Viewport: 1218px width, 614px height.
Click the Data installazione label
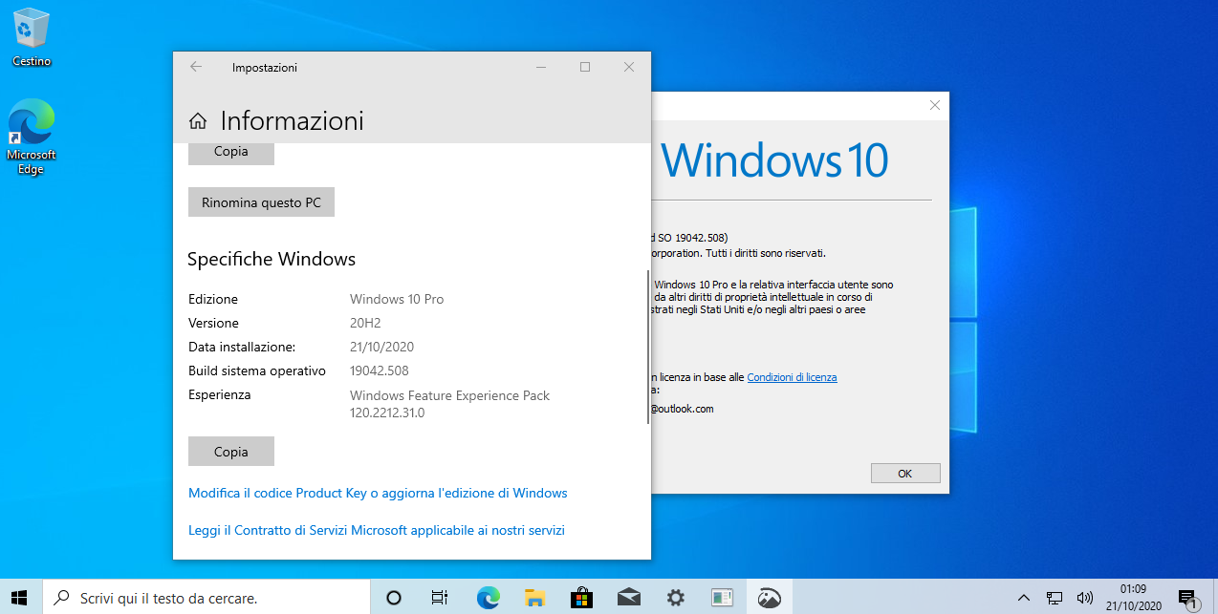click(242, 347)
